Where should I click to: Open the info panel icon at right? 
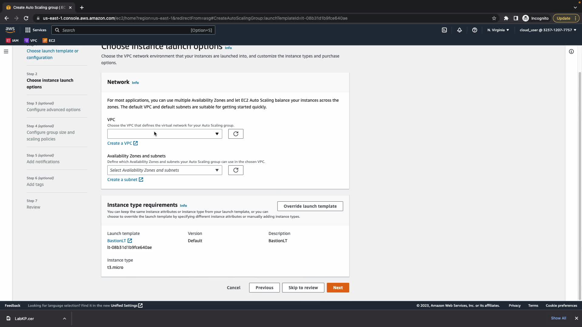pyautogui.click(x=571, y=51)
